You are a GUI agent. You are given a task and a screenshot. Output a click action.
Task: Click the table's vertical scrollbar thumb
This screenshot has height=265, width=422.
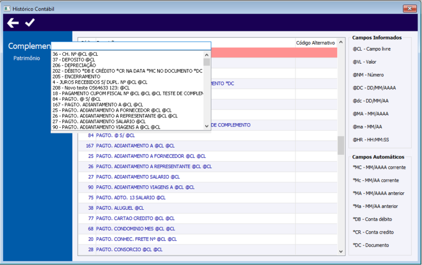341,145
